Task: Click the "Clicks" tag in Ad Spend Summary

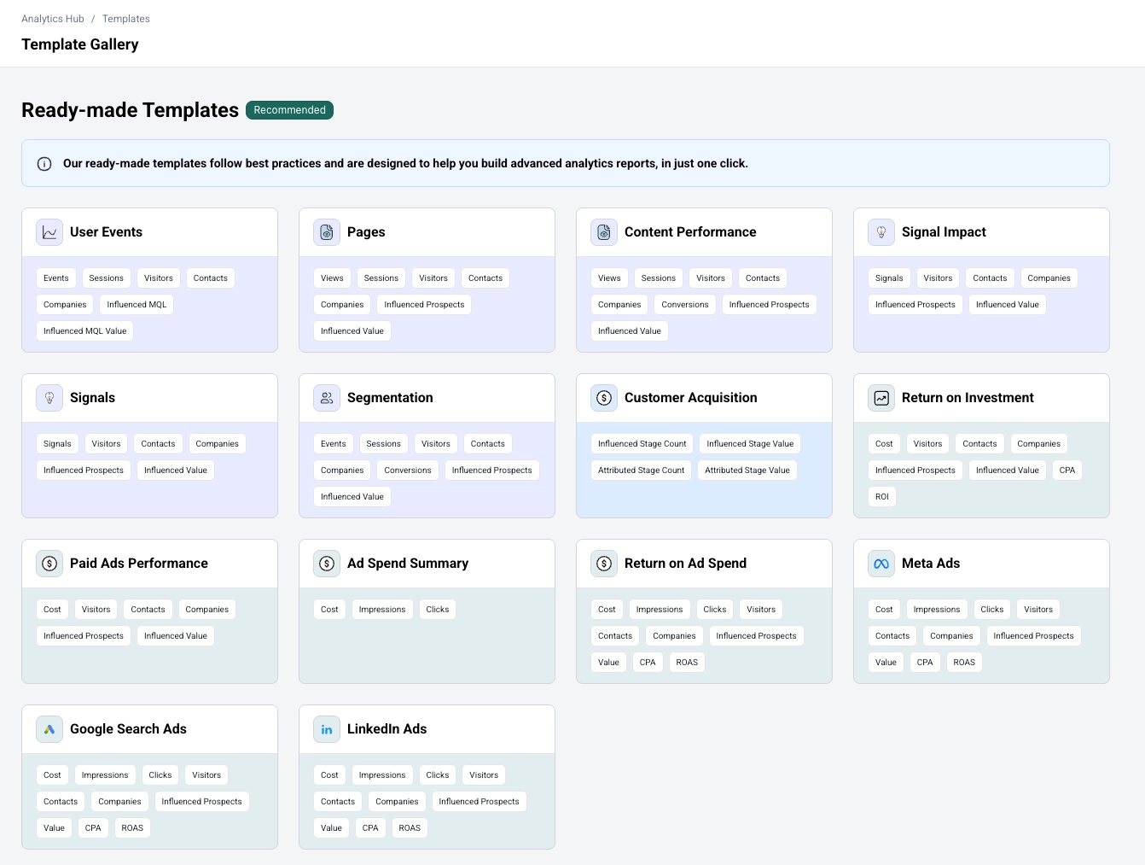Action: tap(438, 610)
